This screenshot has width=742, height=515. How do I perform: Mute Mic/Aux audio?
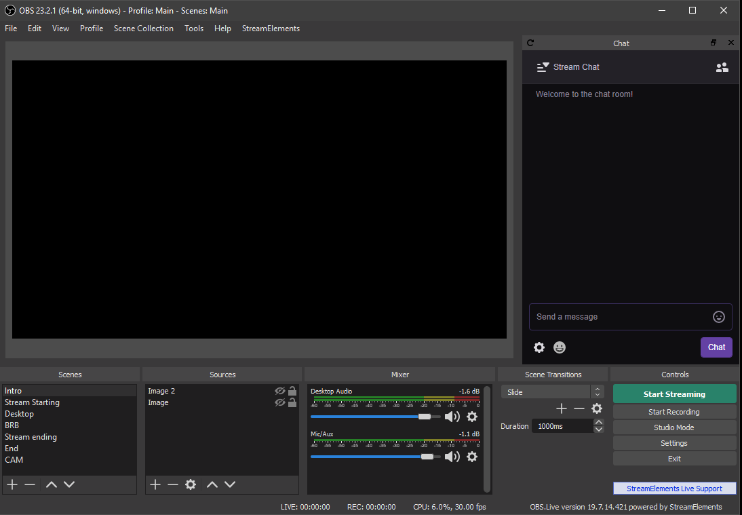452,456
